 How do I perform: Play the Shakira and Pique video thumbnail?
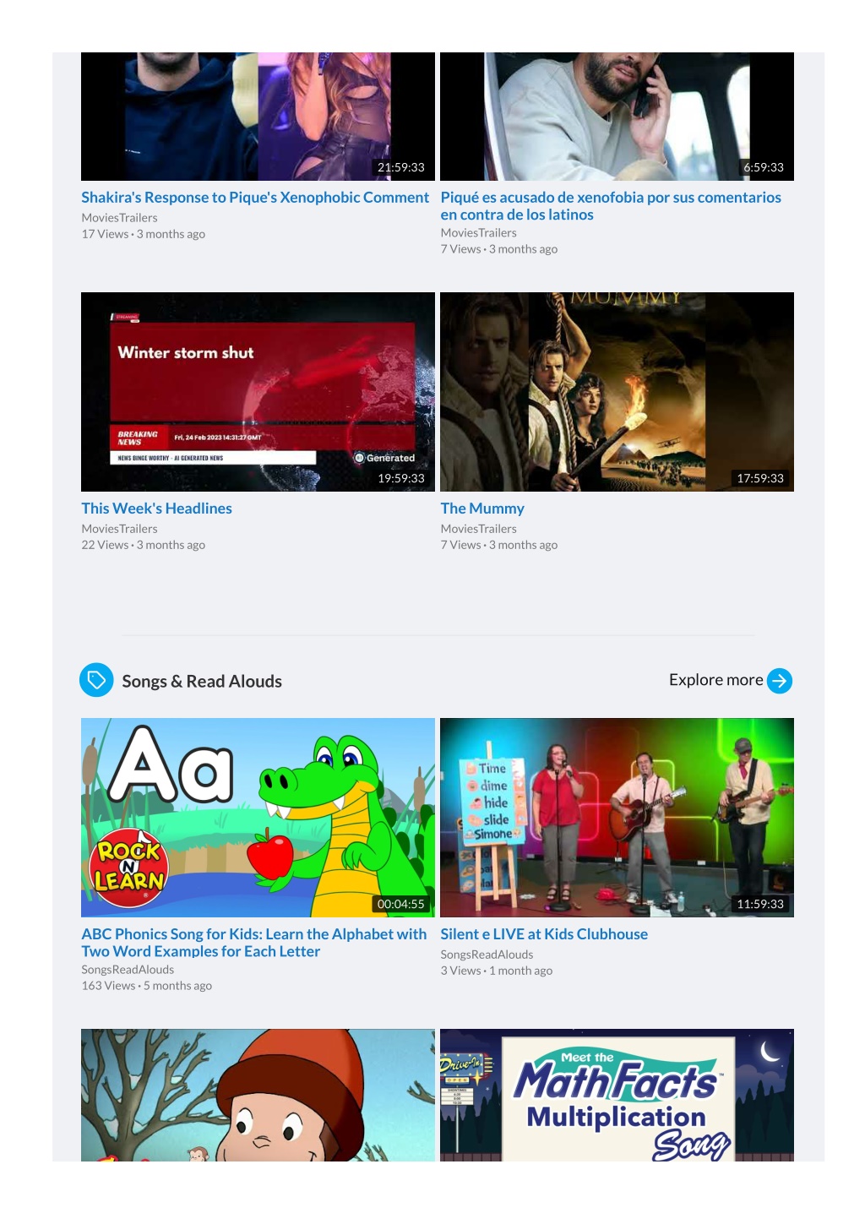tap(258, 117)
